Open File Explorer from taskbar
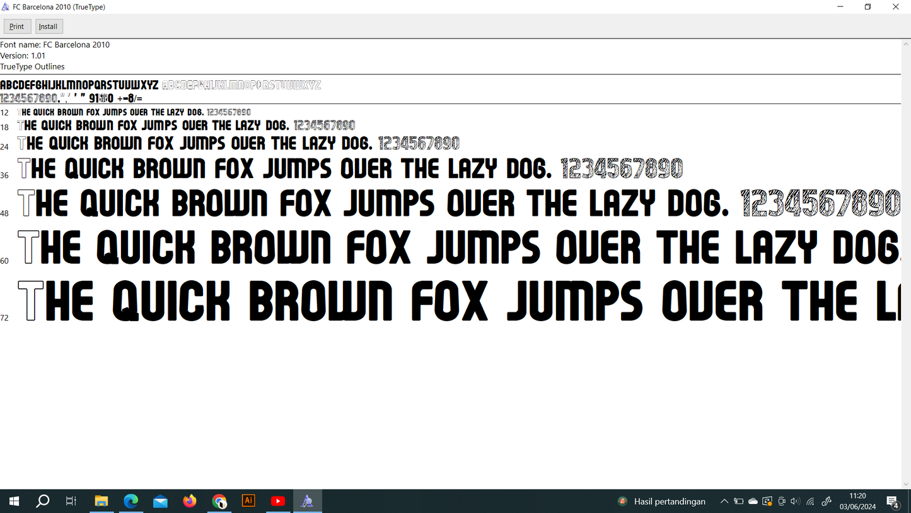Screen dimensions: 911x513 coord(102,501)
